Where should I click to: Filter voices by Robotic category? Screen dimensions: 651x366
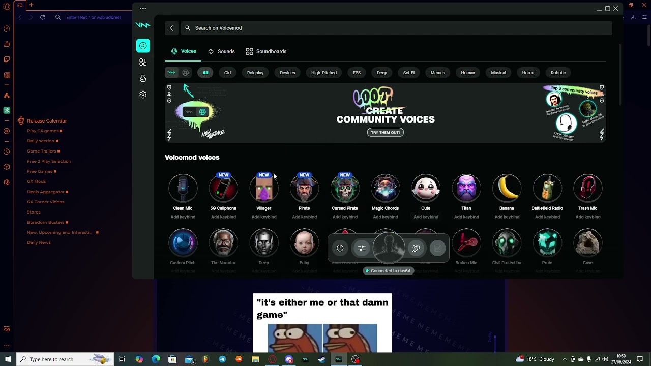point(558,73)
